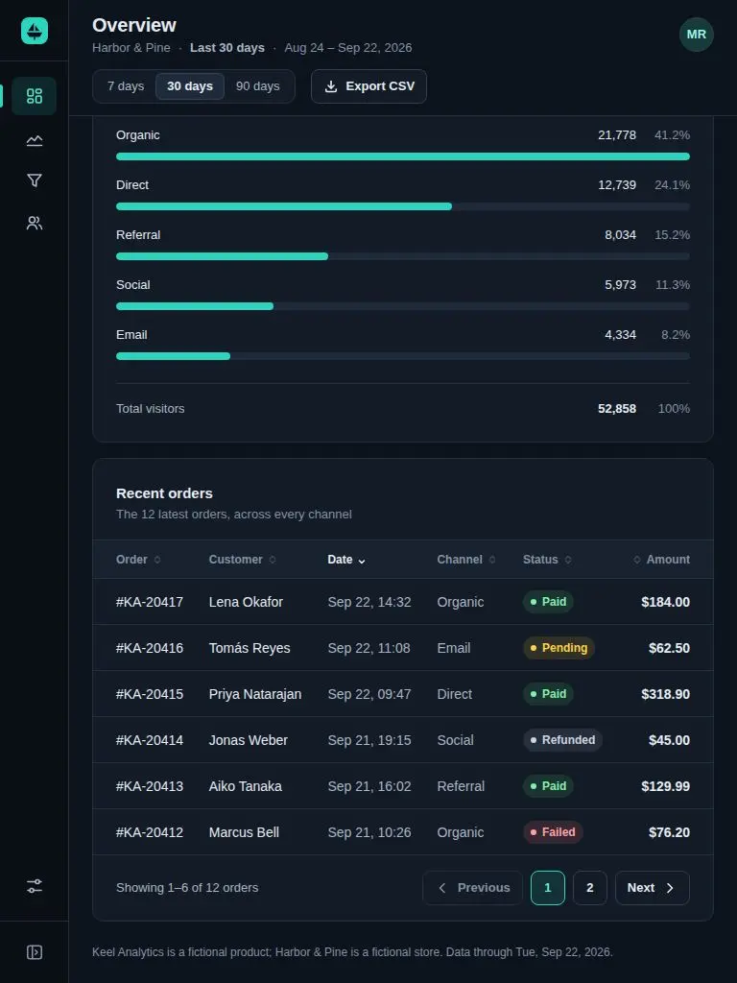
Task: Select the 30 days range
Action: click(190, 85)
